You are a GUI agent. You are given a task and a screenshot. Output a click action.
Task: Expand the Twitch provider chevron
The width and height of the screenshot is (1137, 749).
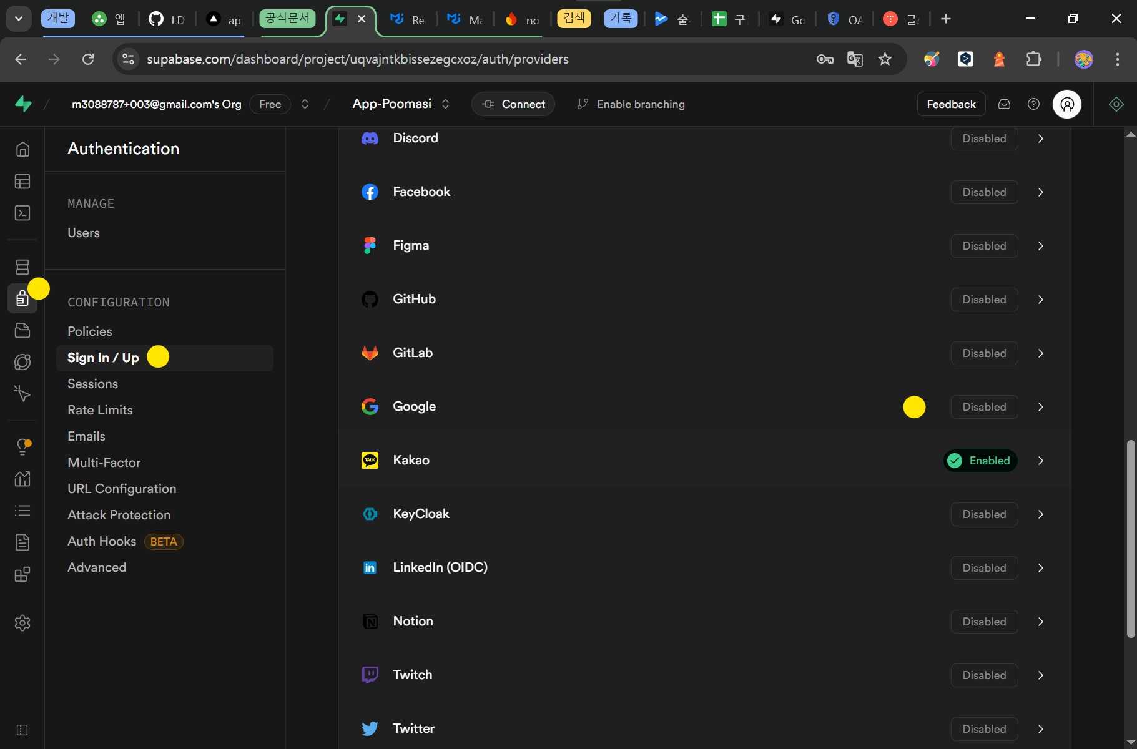click(x=1041, y=675)
